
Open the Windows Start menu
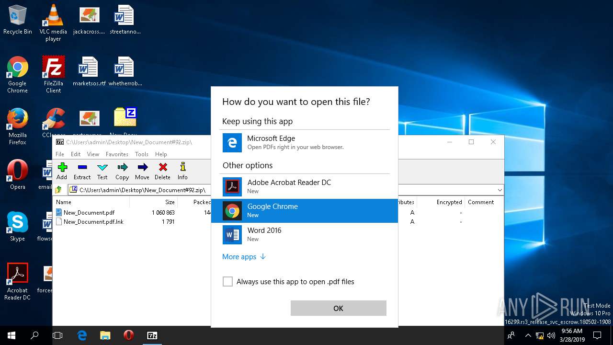(11, 335)
